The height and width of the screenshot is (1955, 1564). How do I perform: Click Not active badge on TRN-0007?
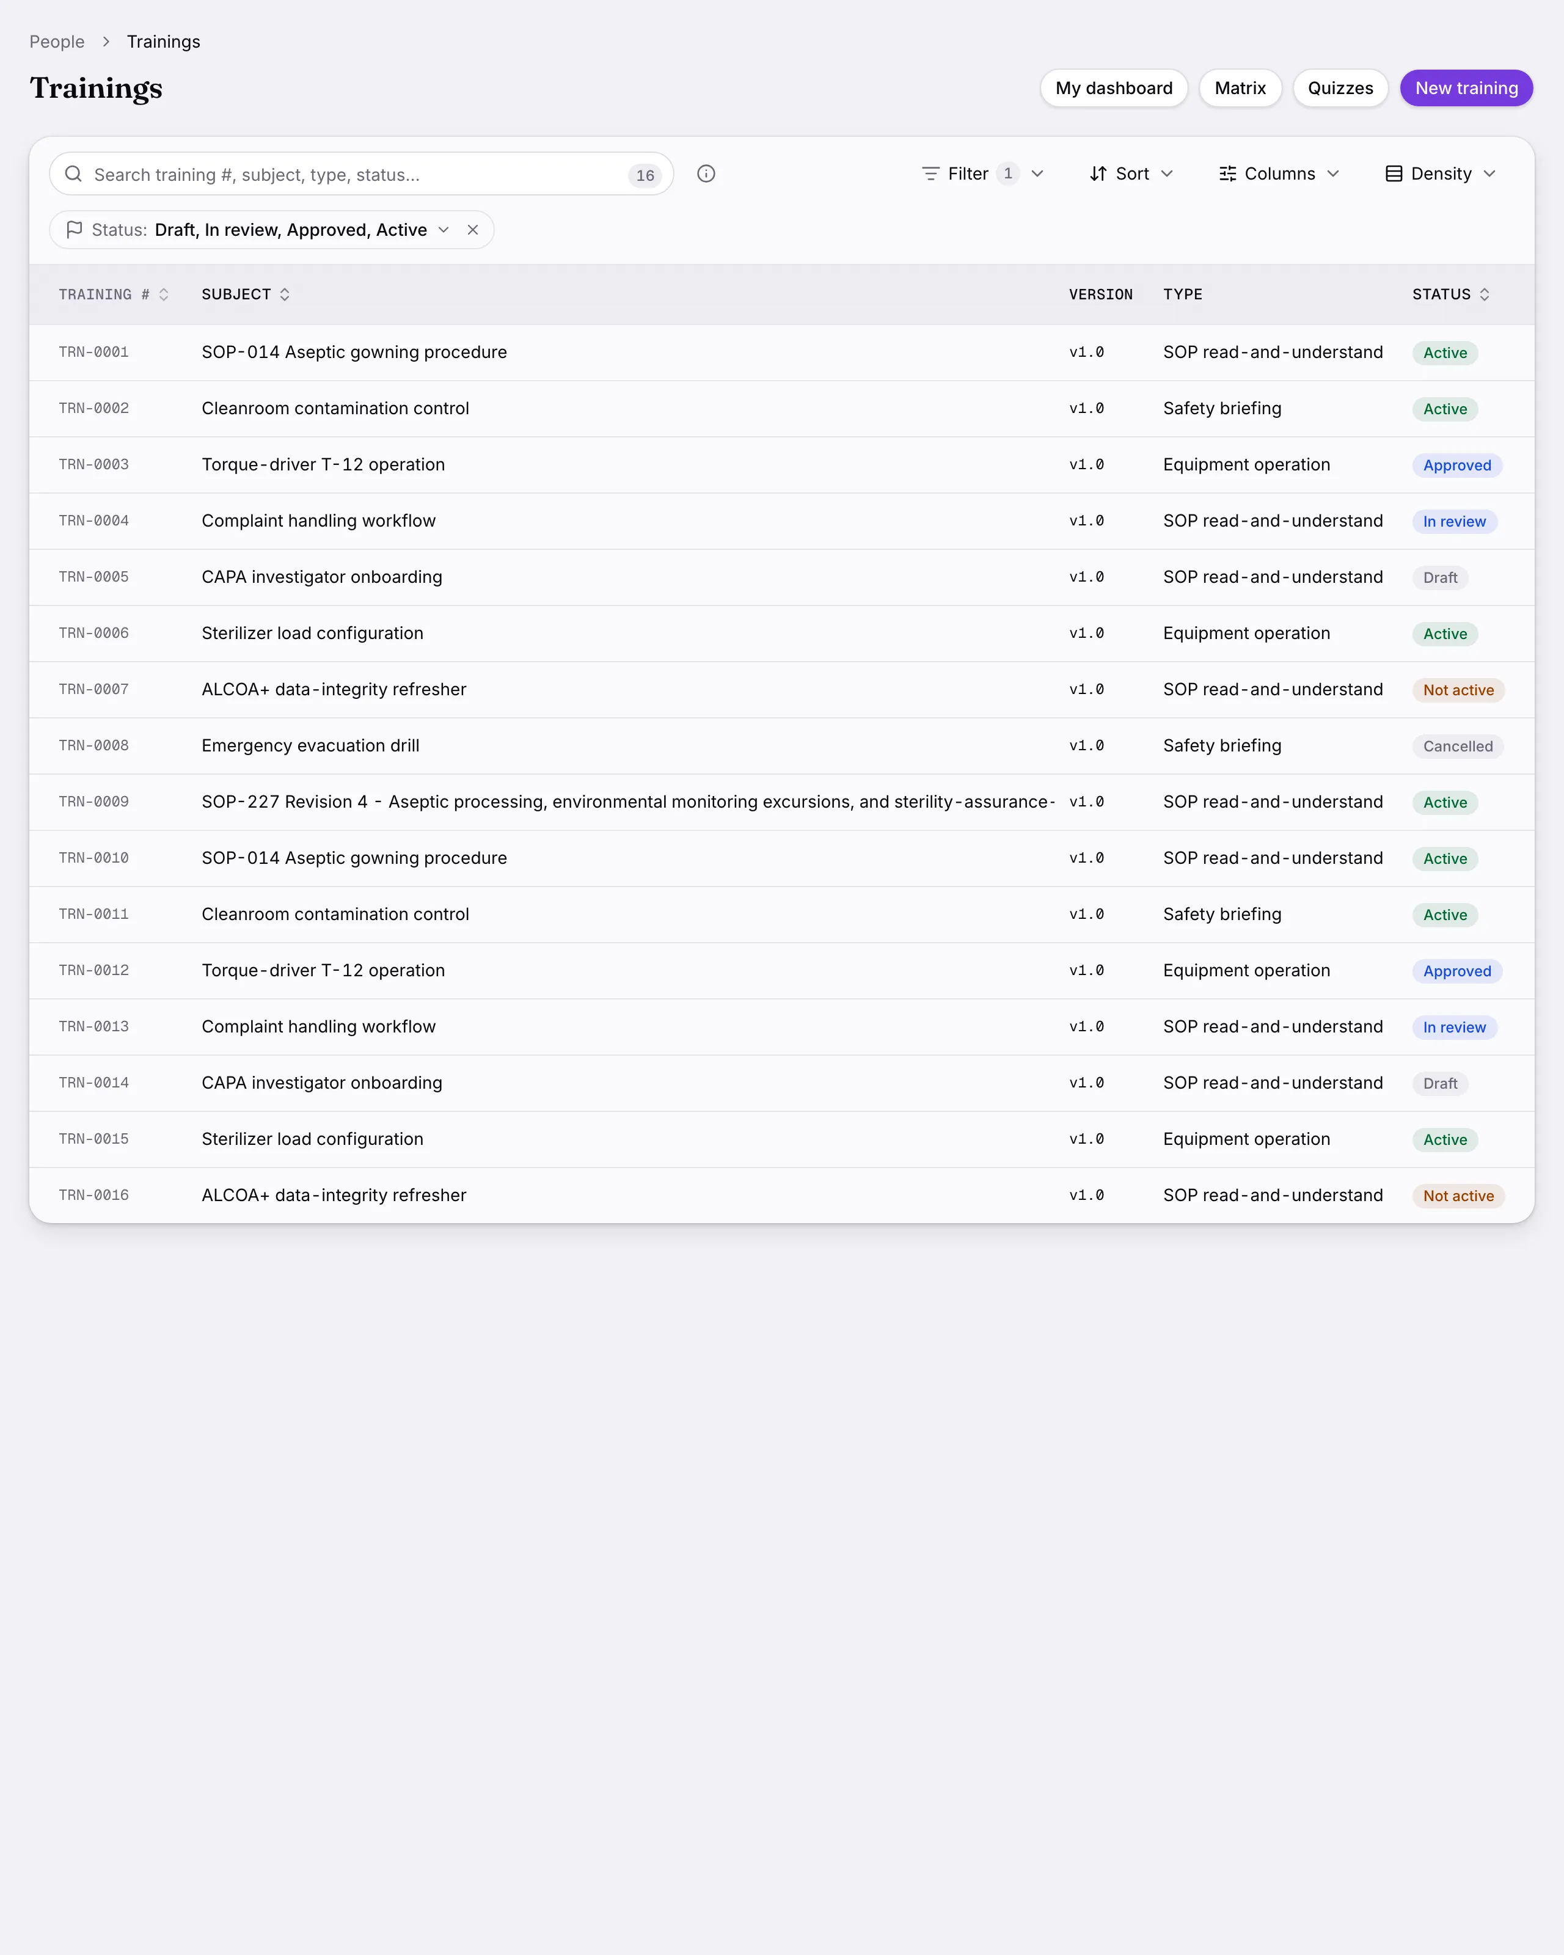coord(1458,690)
